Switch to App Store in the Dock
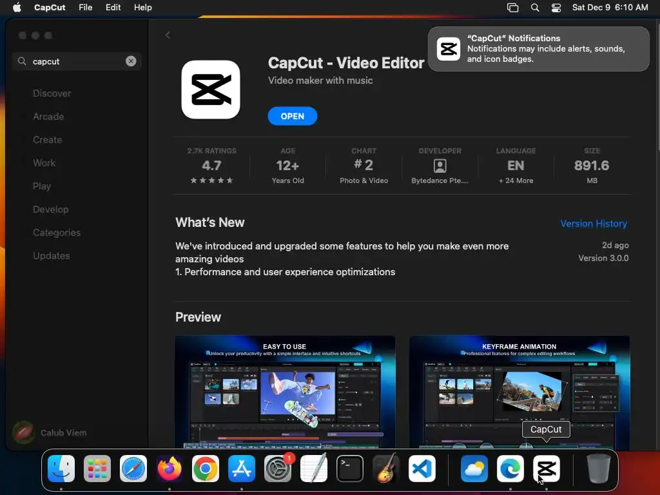 point(242,469)
